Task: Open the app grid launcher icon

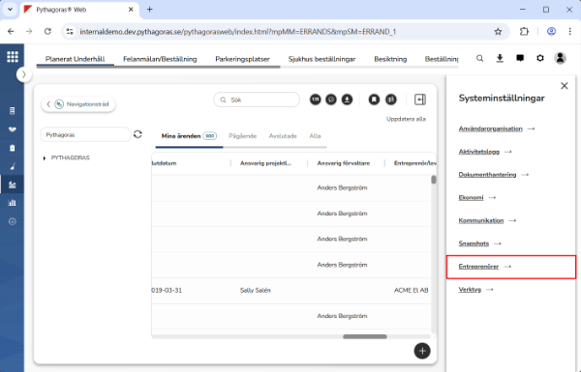Action: pyautogui.click(x=13, y=57)
